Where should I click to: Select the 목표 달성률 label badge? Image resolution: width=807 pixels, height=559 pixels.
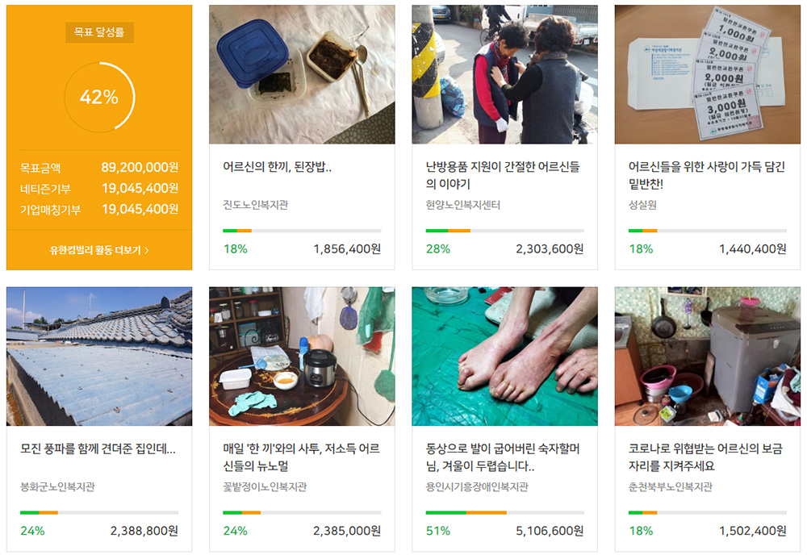click(x=99, y=32)
